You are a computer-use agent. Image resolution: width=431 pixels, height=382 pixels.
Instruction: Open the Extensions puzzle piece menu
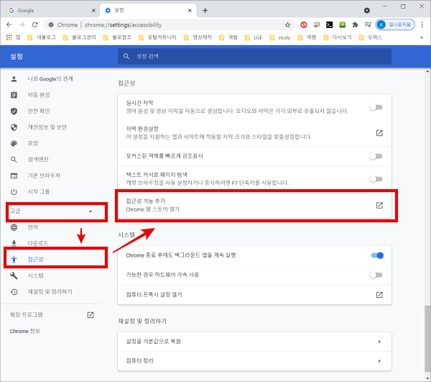click(x=355, y=24)
